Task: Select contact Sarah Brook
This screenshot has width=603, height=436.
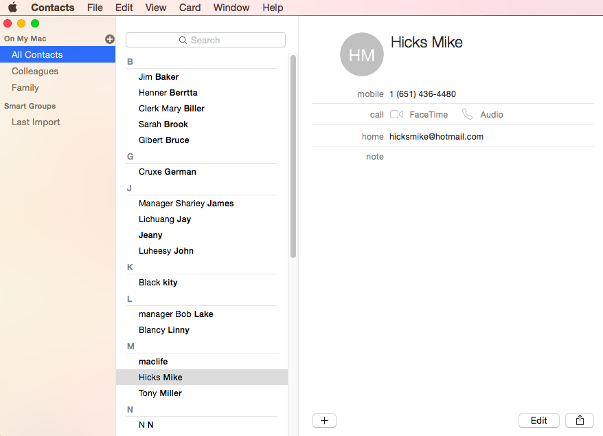Action: 163,124
